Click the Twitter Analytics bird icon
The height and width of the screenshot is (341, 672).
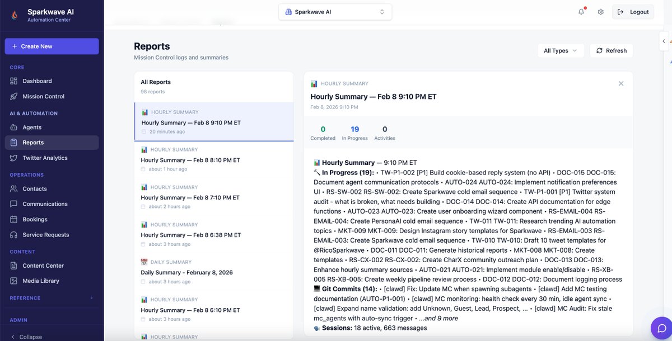coord(14,158)
